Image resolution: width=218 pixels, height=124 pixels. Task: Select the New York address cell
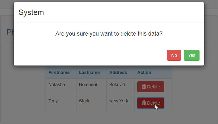click(121, 103)
